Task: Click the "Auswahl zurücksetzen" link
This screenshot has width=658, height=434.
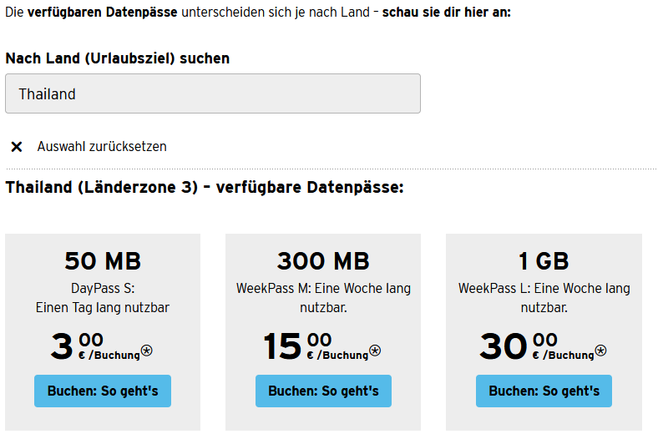Action: click(x=102, y=147)
